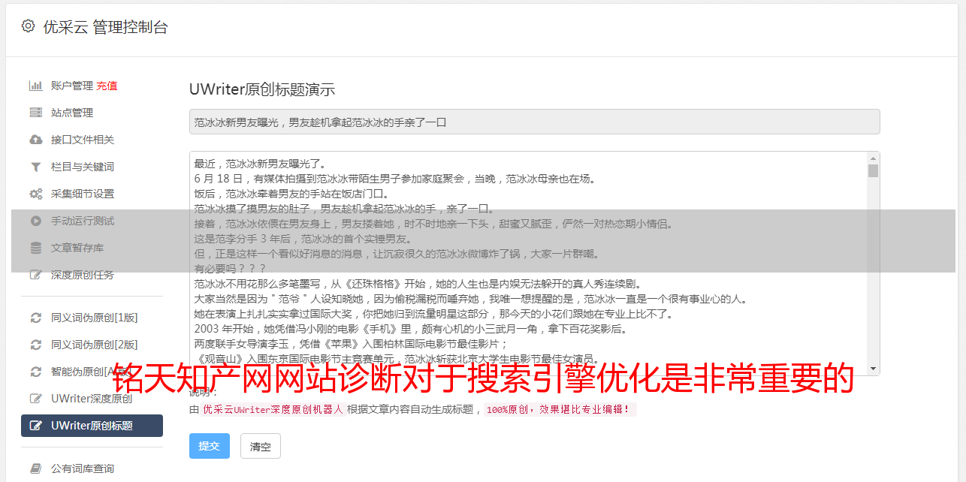Click the gear icon beside 优采云 管理控制台
The image size is (966, 482).
tap(28, 26)
